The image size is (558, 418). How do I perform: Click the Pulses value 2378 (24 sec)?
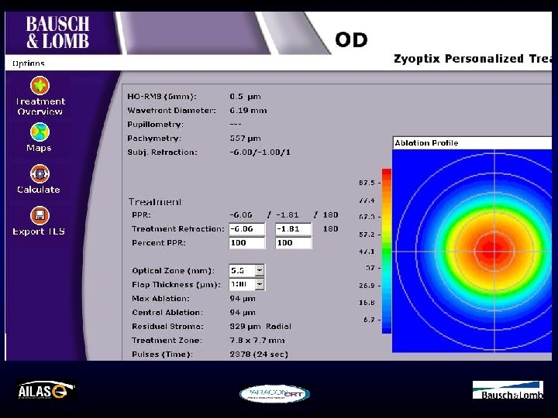click(259, 354)
